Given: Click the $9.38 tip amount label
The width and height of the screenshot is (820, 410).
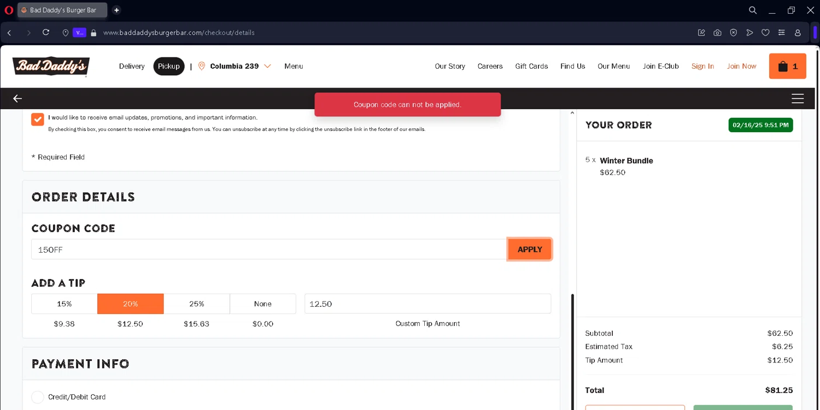Looking at the screenshot, I should [65, 324].
